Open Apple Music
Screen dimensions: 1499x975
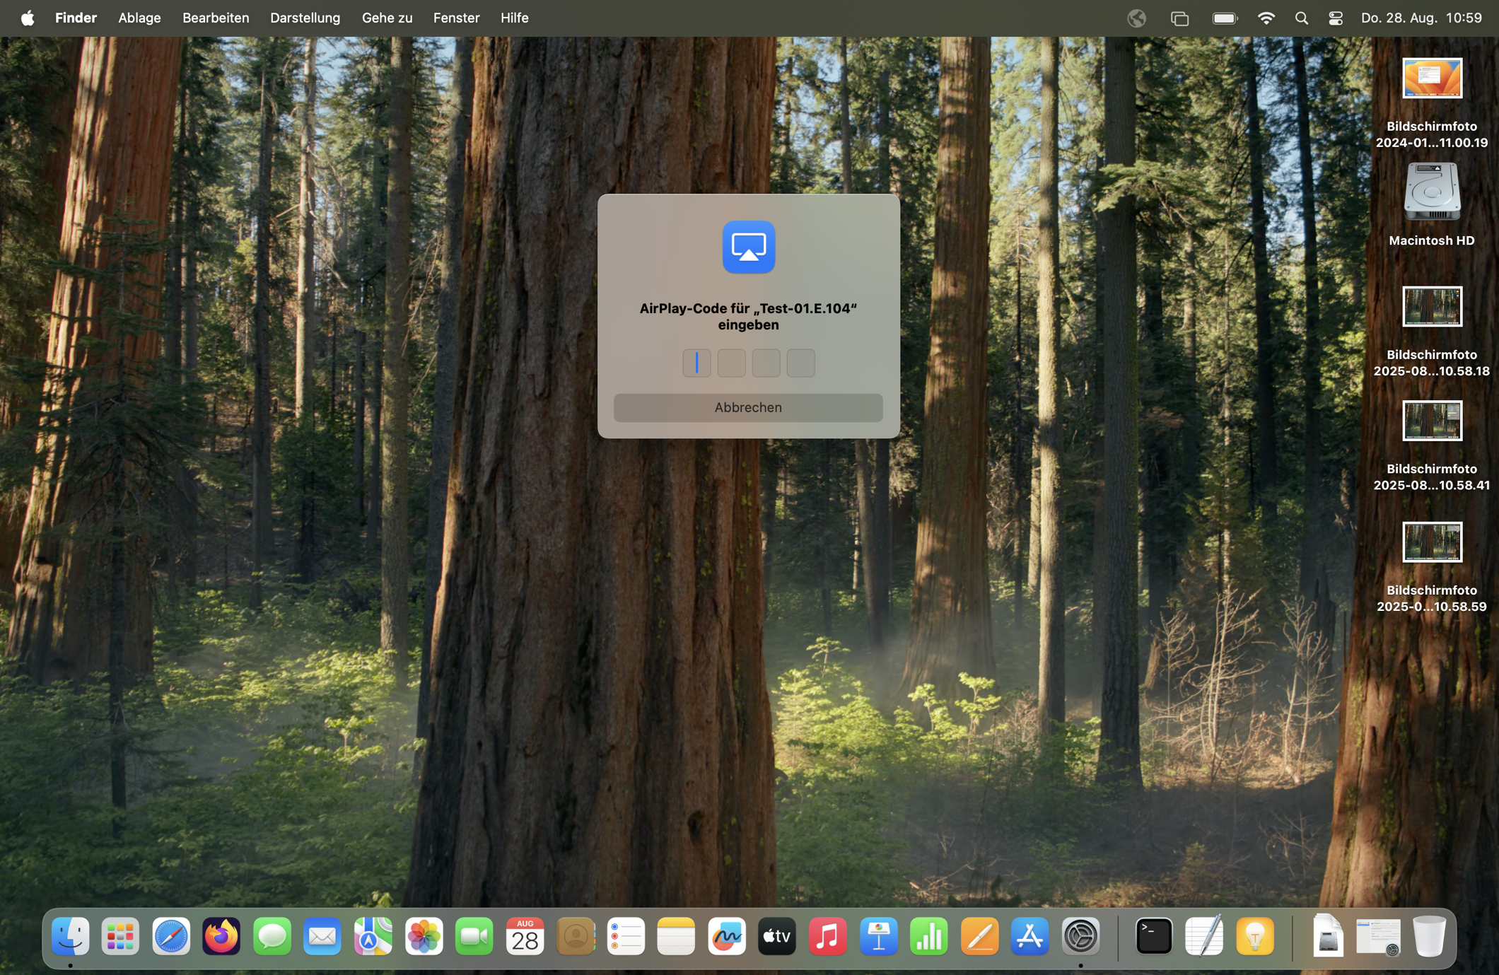pyautogui.click(x=827, y=936)
